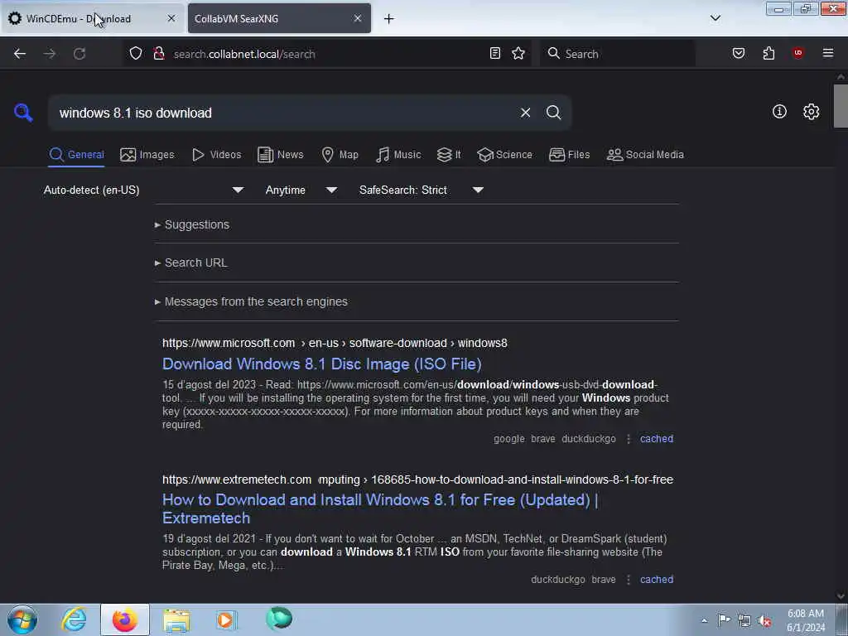Viewport: 848px width, 636px height.
Task: Select the General search category
Action: click(76, 155)
